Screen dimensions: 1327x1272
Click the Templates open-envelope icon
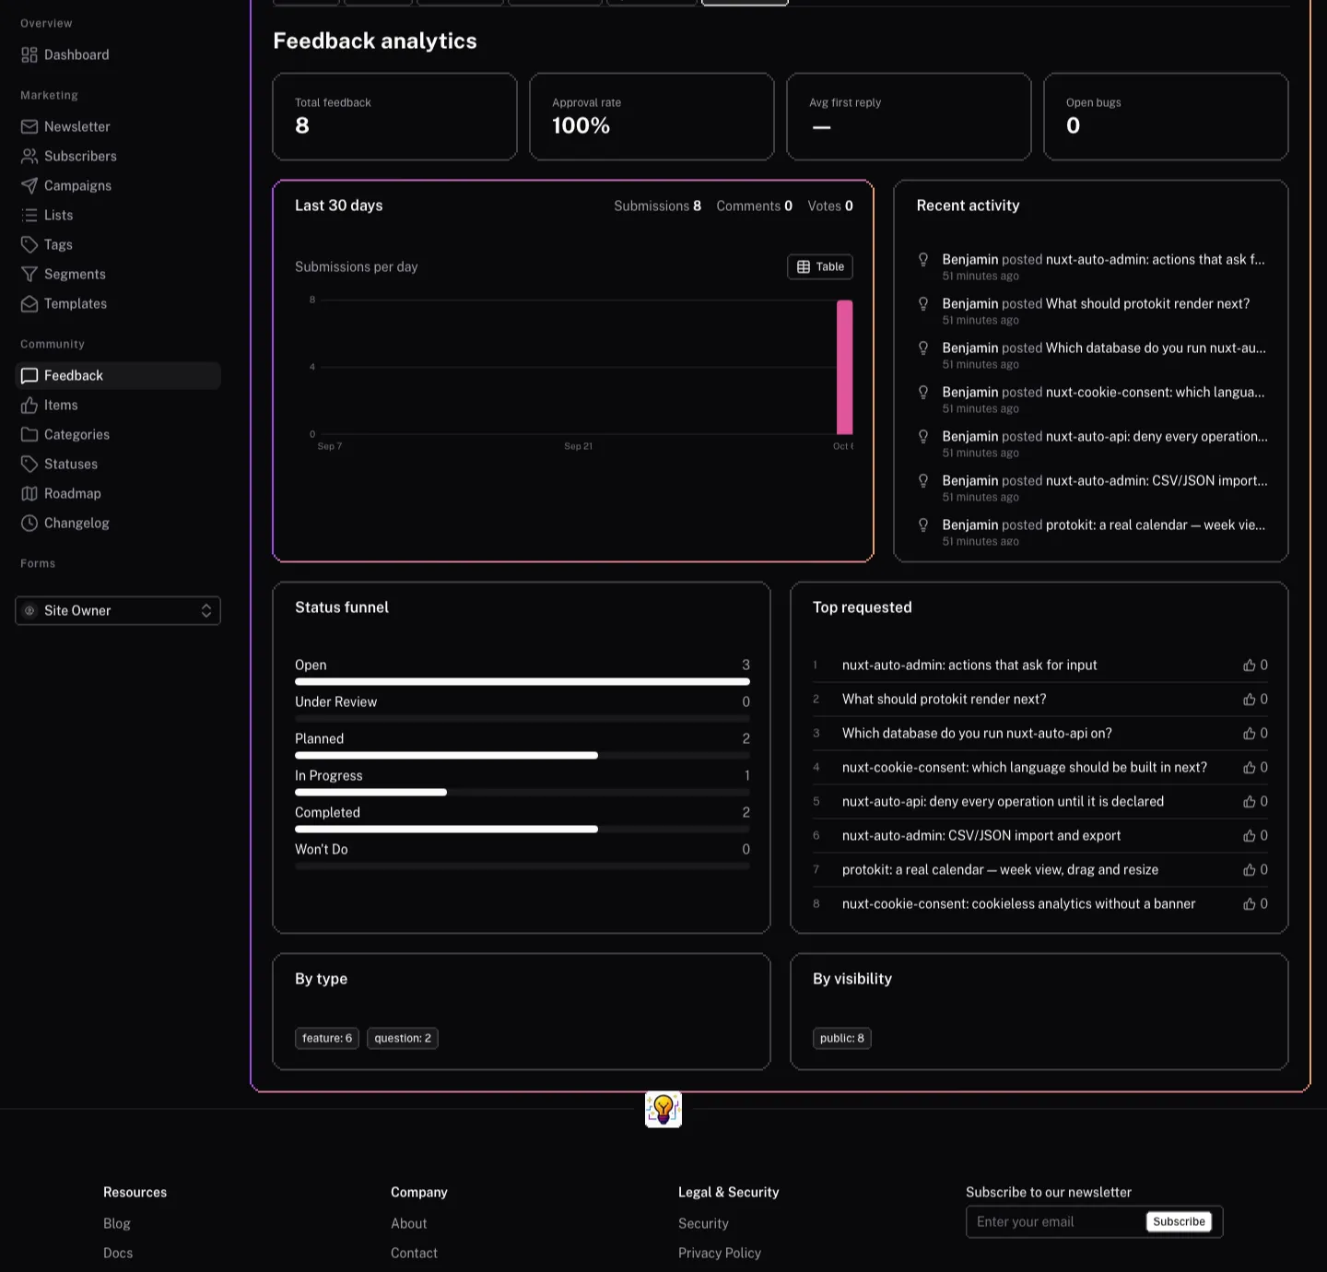tap(29, 304)
